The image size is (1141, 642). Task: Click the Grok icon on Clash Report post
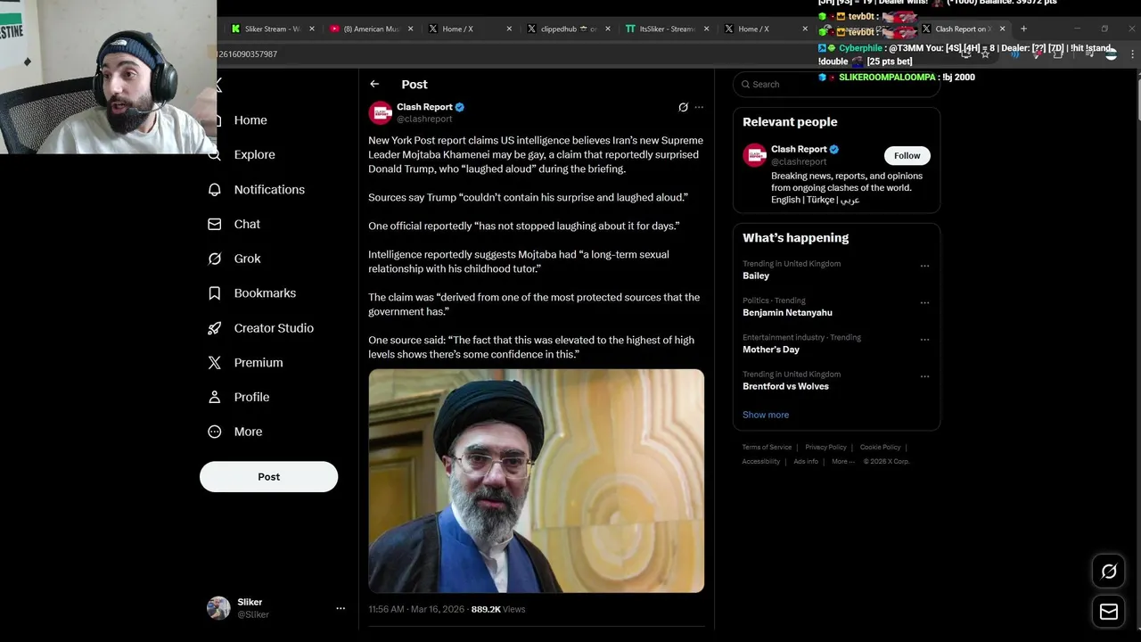click(683, 107)
